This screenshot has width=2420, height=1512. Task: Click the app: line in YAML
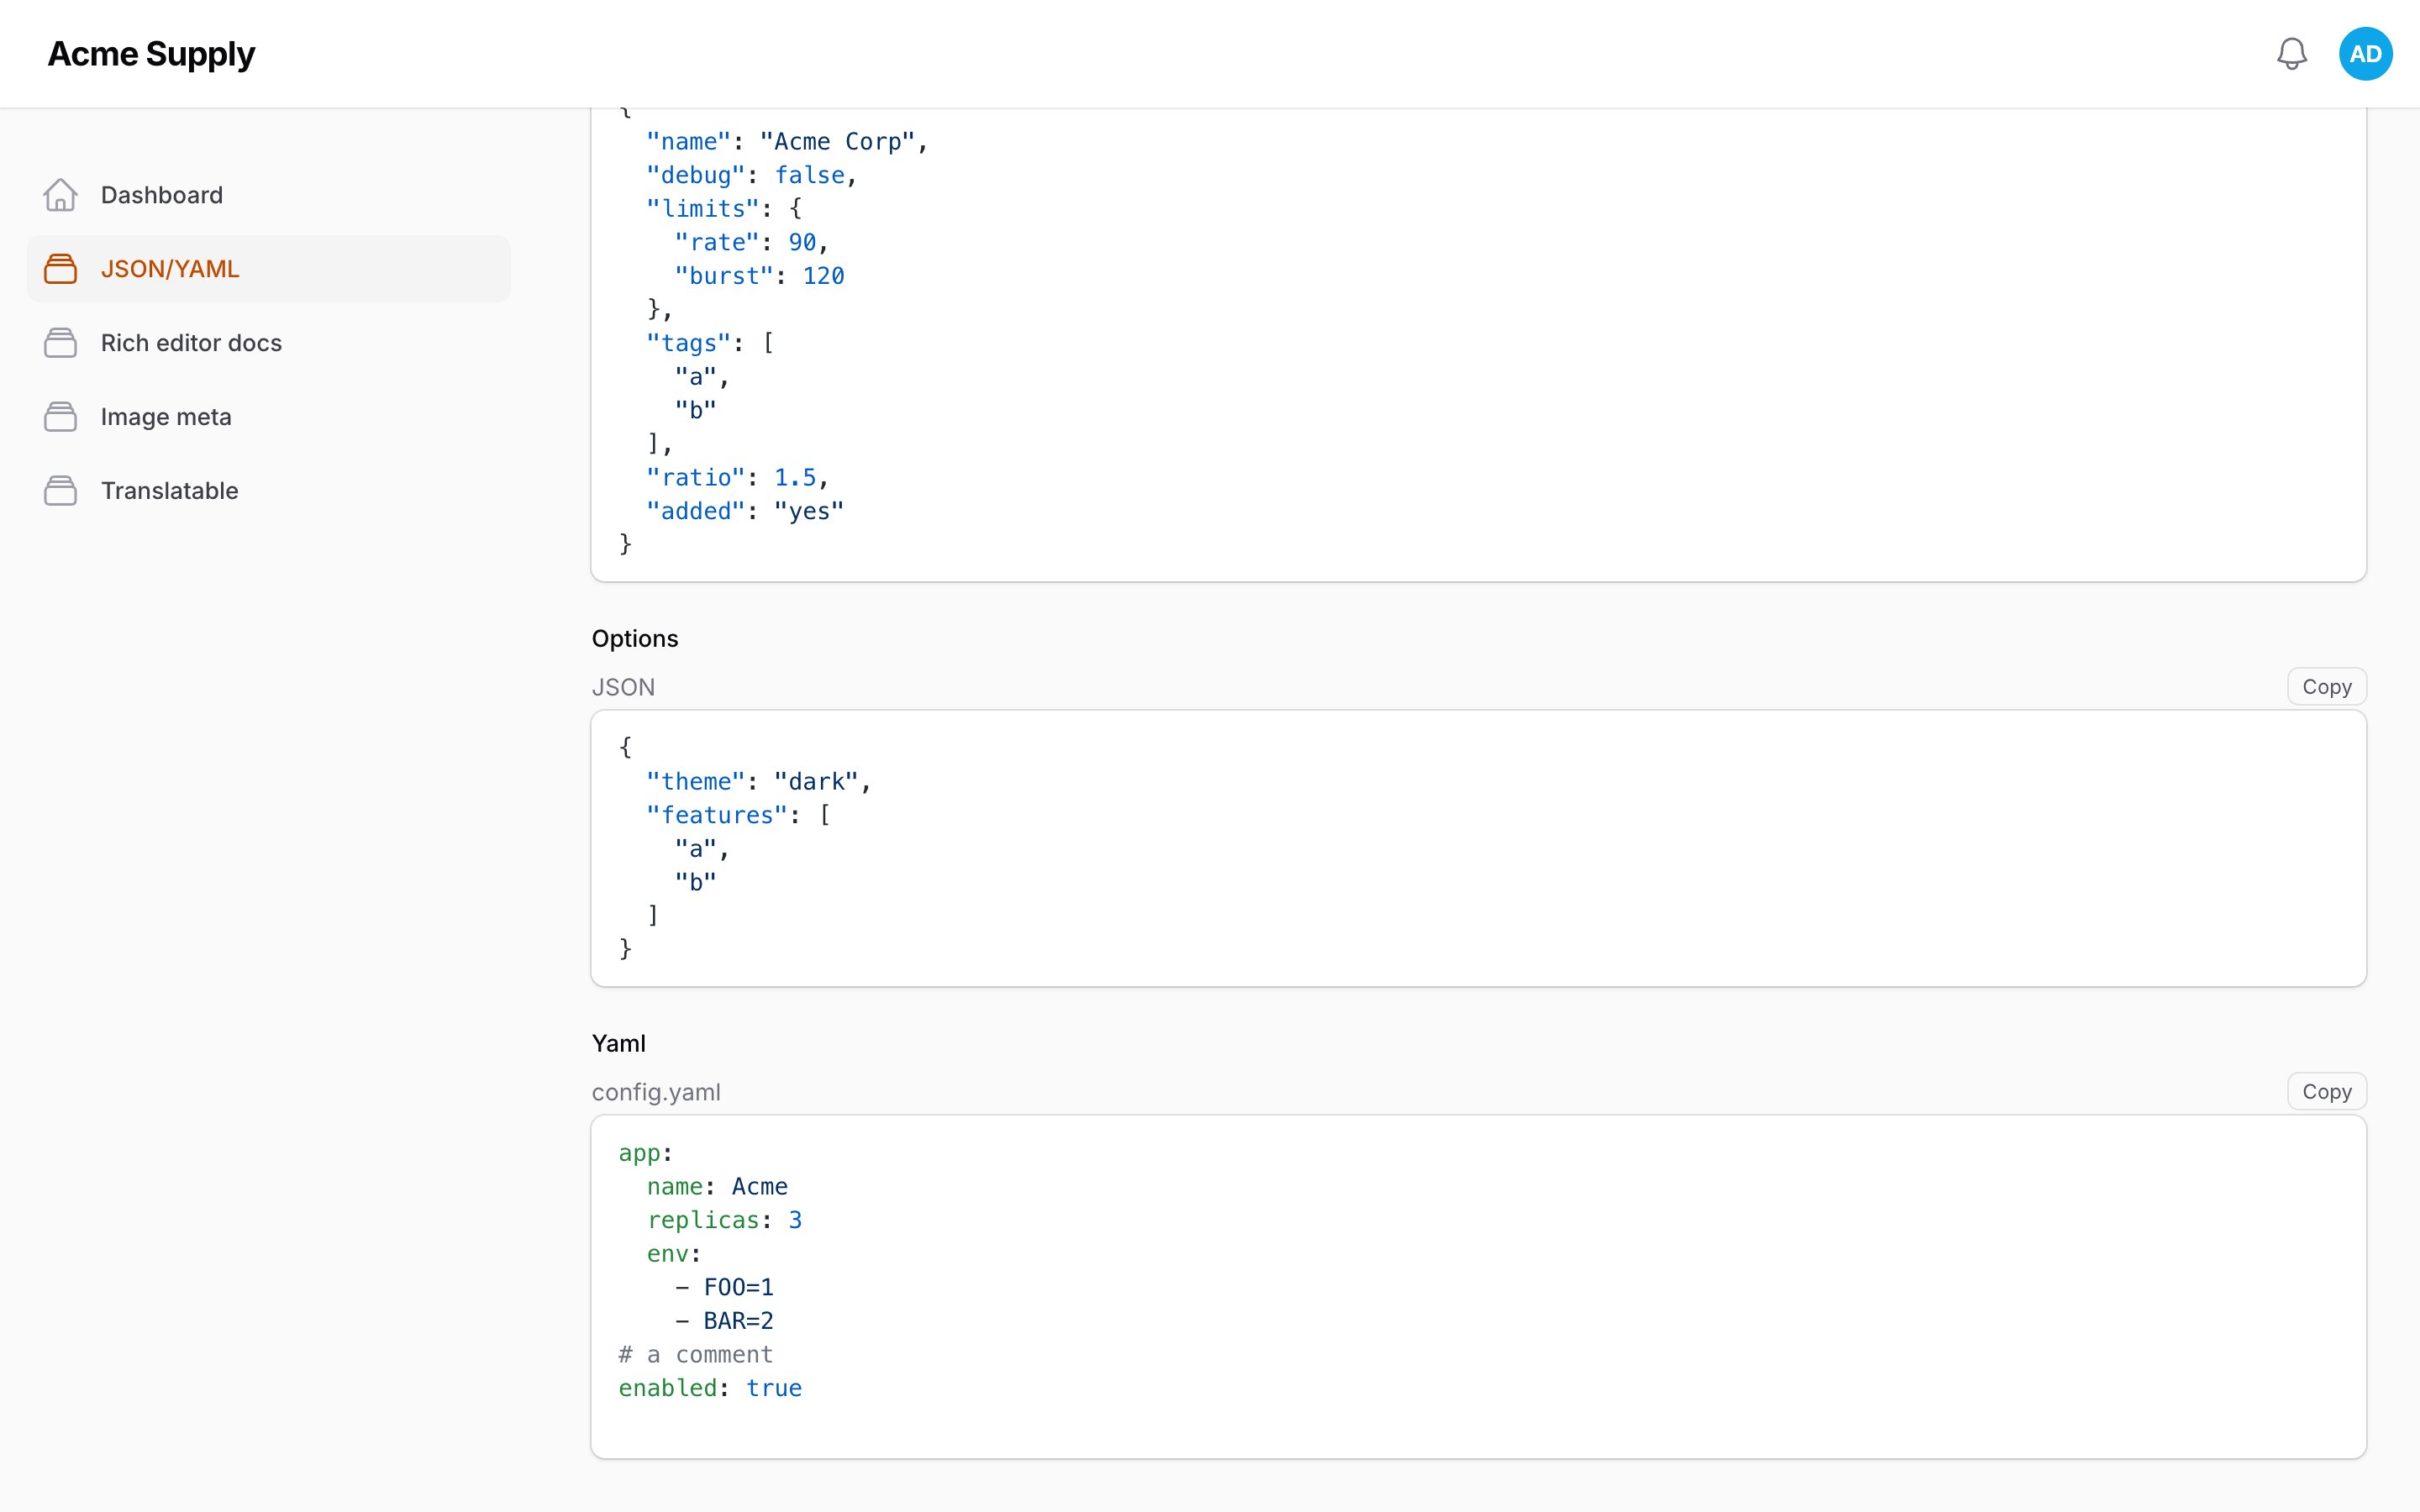(x=646, y=1153)
